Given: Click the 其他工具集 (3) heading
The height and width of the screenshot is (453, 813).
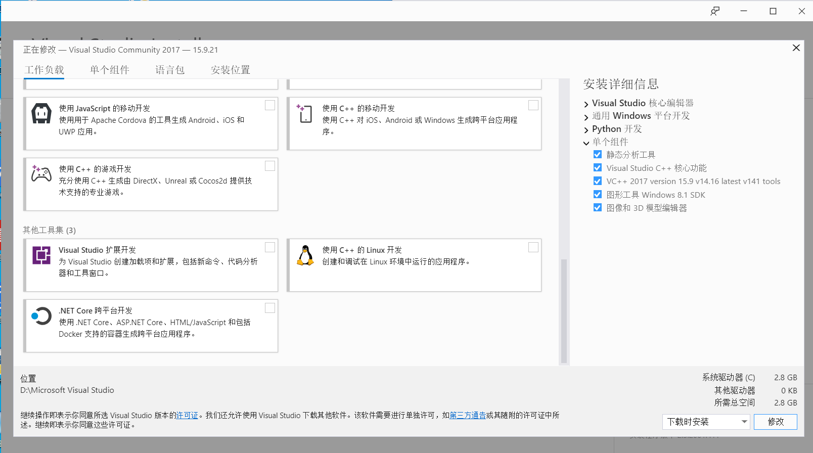Looking at the screenshot, I should [x=49, y=230].
